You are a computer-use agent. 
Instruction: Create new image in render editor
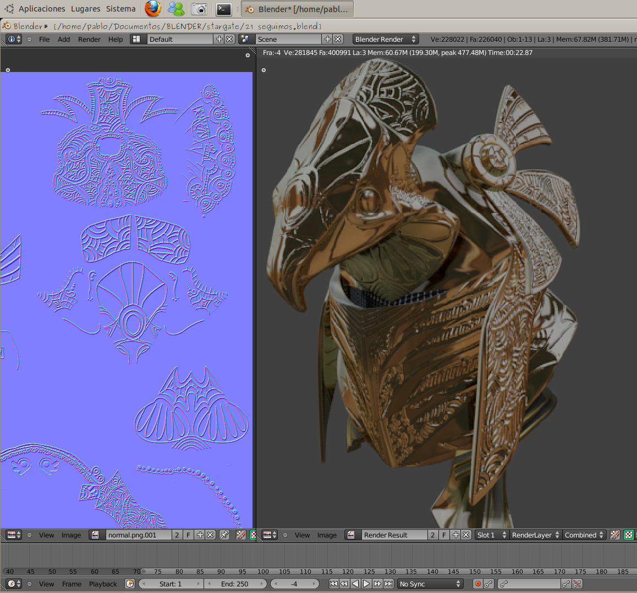coord(456,535)
